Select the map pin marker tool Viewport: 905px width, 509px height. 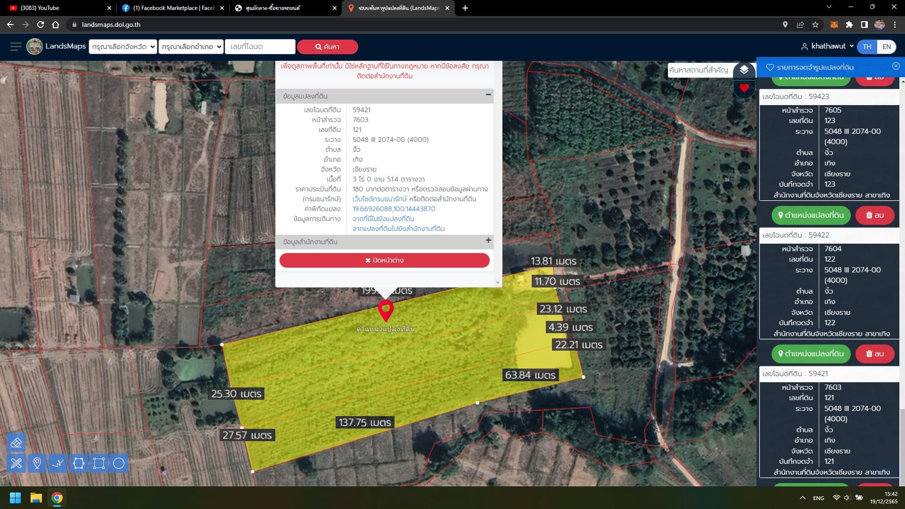37,463
